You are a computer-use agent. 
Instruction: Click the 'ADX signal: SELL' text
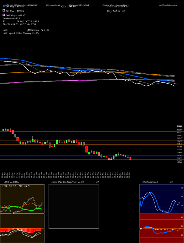pos(13,33)
